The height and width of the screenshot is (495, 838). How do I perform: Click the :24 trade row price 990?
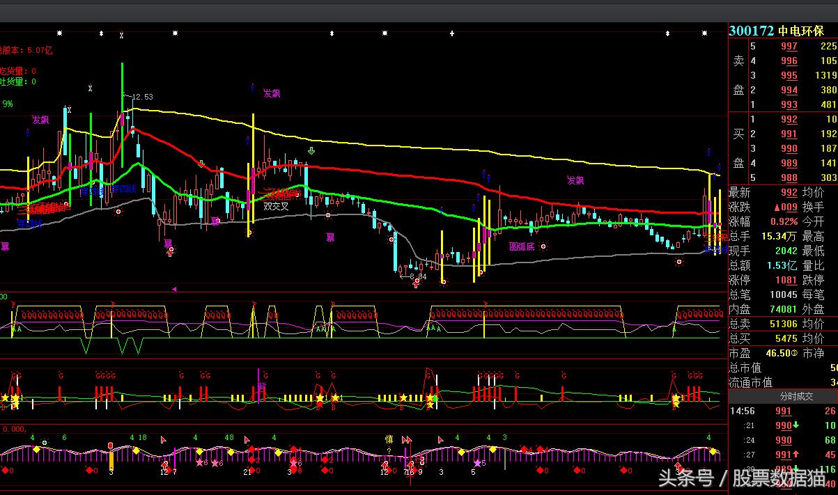784,440
